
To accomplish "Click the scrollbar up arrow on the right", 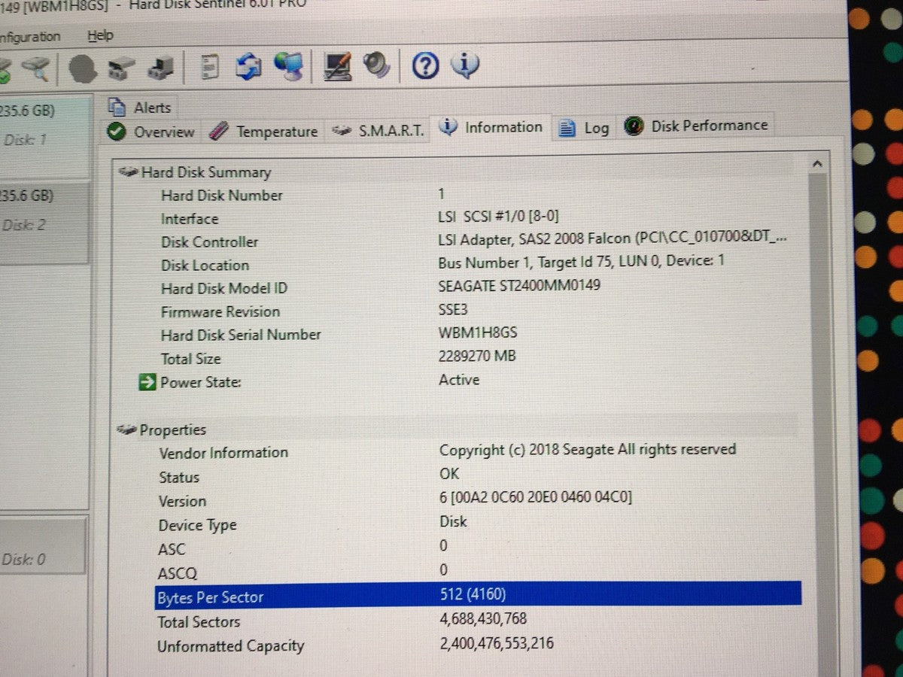I will (x=817, y=162).
